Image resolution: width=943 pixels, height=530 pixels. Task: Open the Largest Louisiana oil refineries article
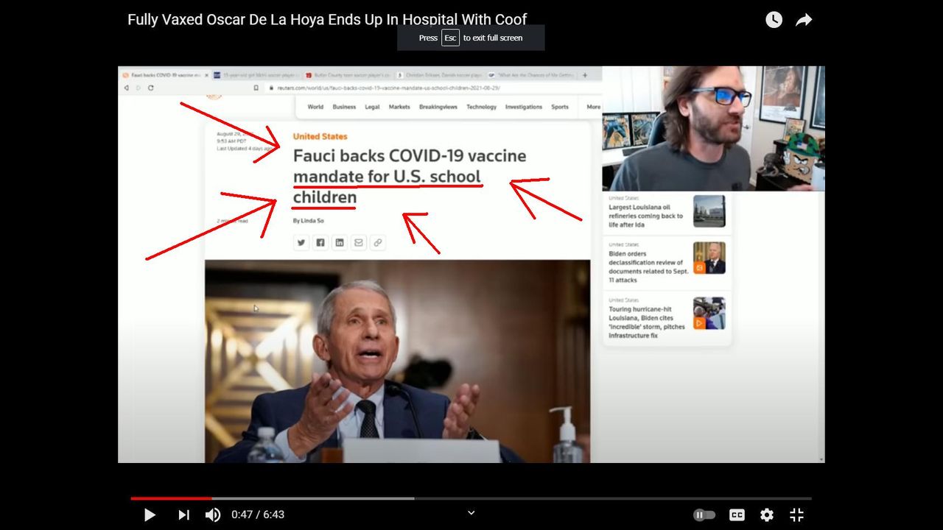point(645,216)
